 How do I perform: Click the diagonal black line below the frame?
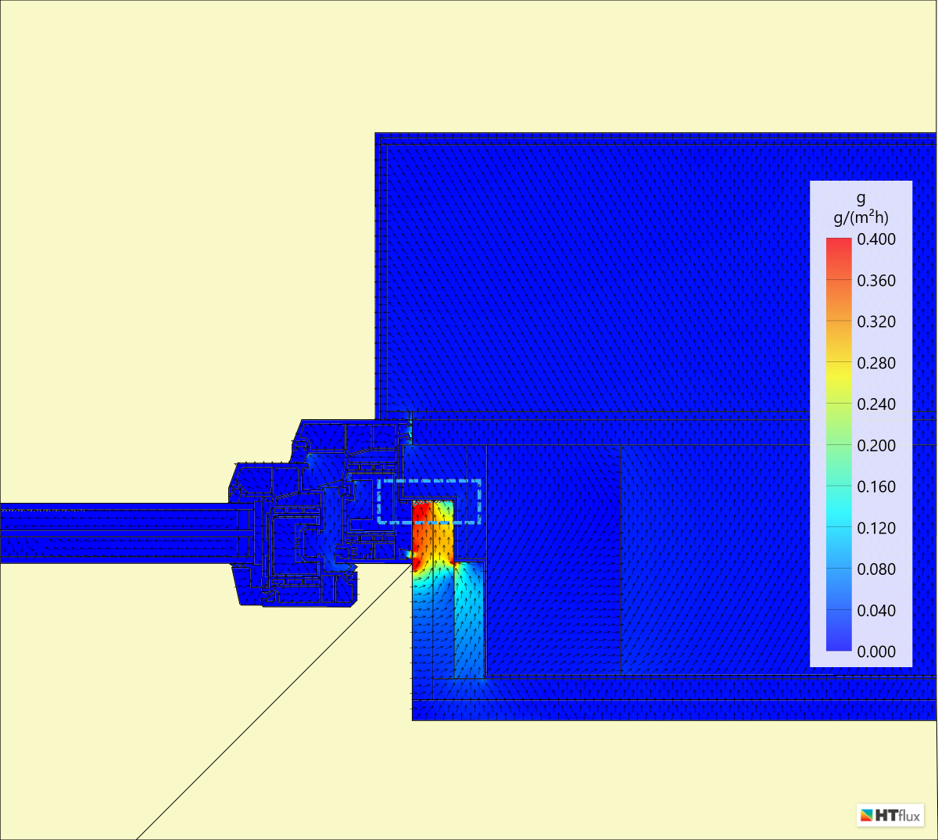click(x=274, y=702)
